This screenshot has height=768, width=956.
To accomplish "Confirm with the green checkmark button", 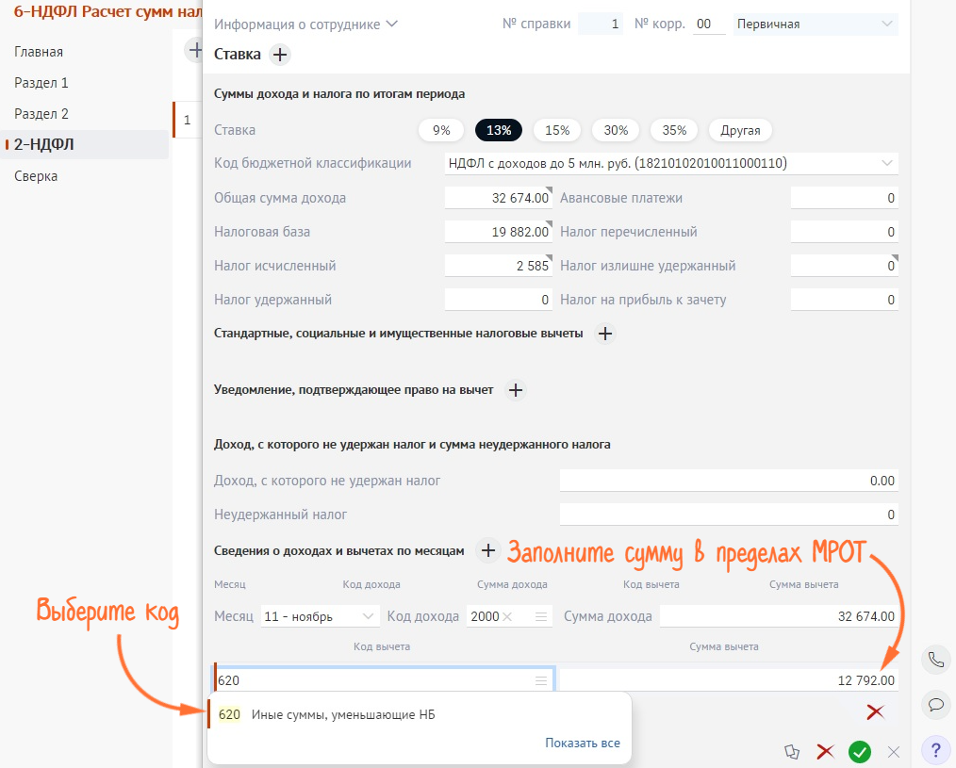I will click(859, 751).
